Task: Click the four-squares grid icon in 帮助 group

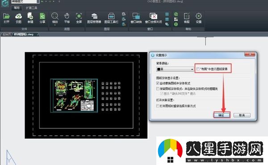Action: pos(176,19)
